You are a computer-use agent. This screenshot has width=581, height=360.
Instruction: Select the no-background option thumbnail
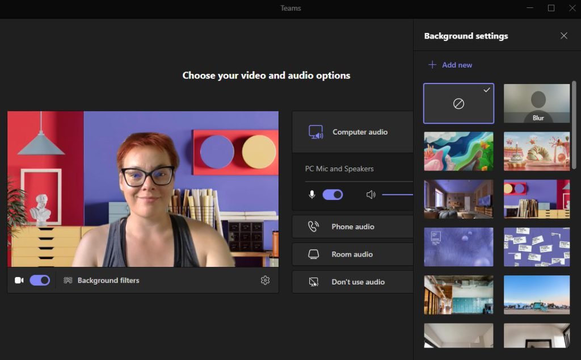(458, 104)
